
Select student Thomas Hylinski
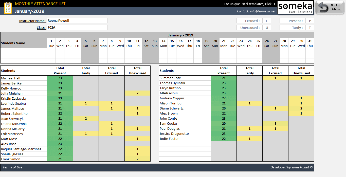coord(185,83)
